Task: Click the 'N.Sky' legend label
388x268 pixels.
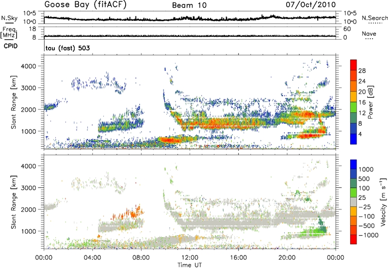Action: 9,18
